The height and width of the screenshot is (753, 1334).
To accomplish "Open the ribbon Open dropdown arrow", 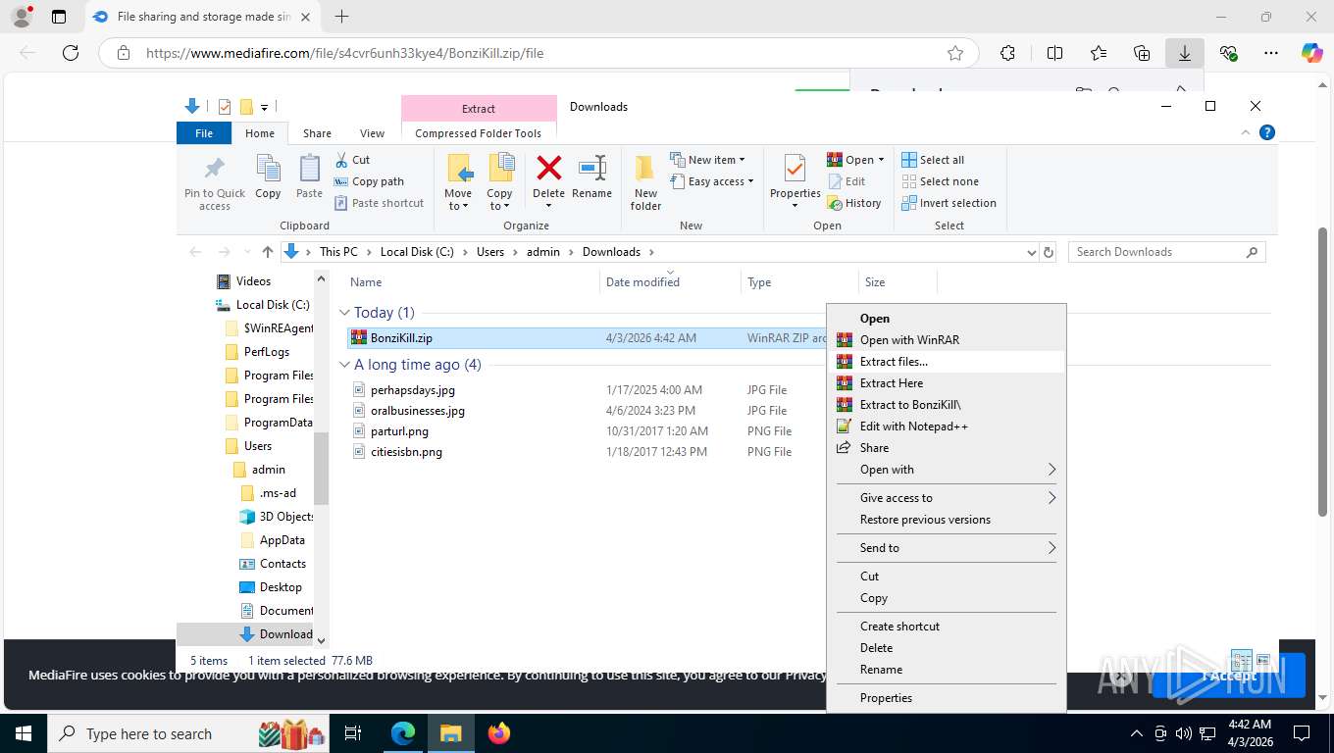I will pos(881,160).
